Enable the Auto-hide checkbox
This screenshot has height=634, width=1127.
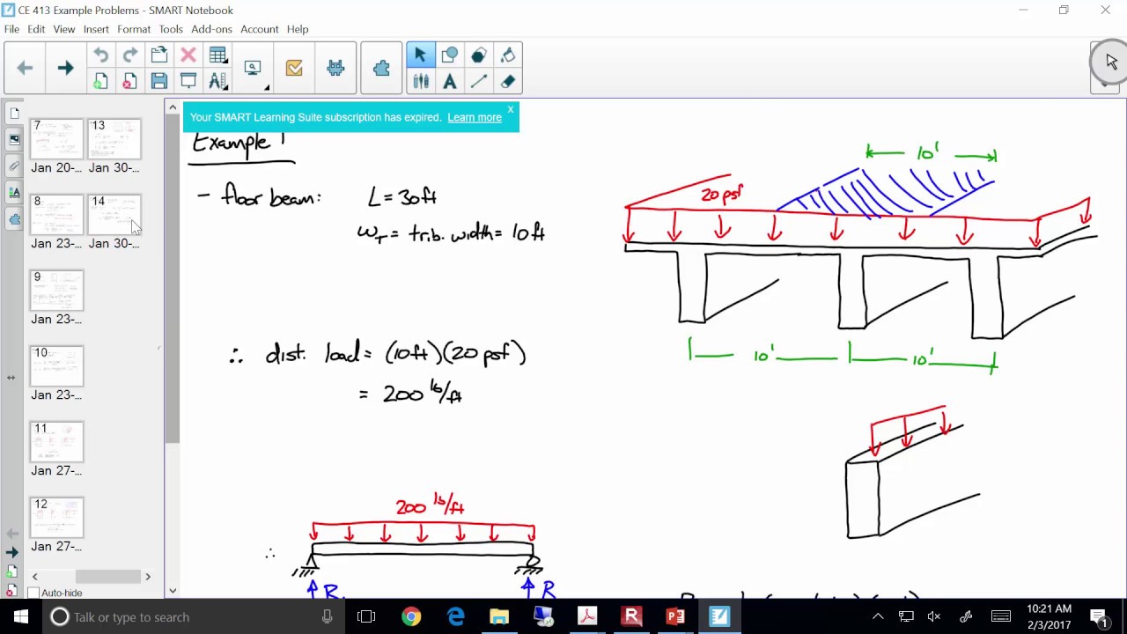(33, 593)
